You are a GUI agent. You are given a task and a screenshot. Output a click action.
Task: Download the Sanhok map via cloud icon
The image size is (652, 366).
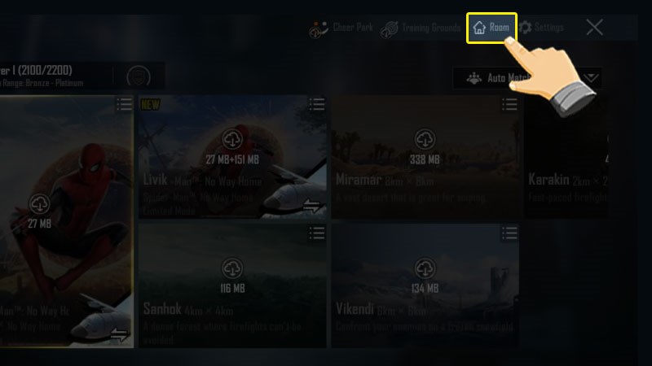232,268
